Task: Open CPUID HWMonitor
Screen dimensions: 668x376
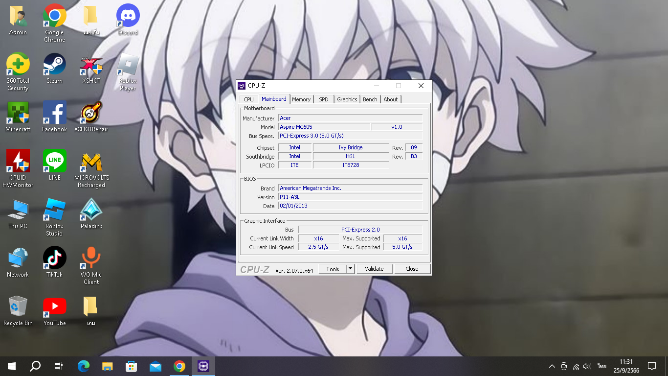Action: coord(18,168)
